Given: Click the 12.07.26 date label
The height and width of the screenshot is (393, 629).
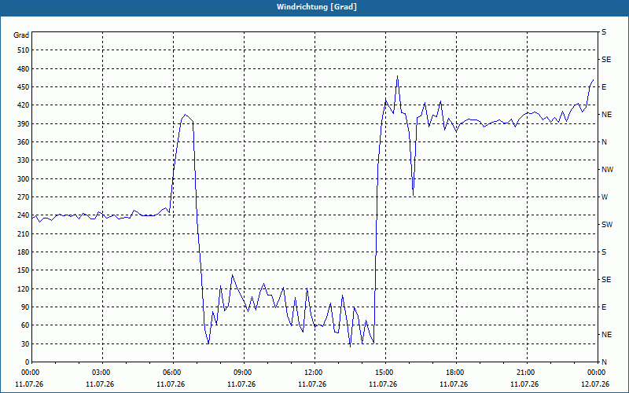Looking at the screenshot, I should (595, 384).
